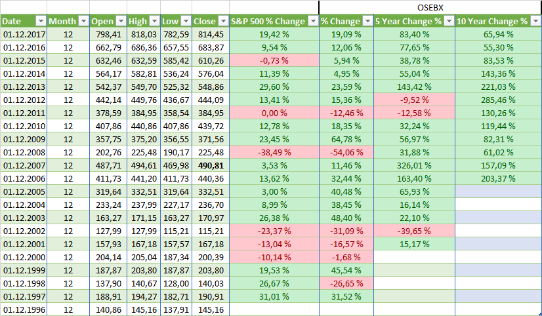Select the High value 205,04
The width and height of the screenshot is (542, 316).
pyautogui.click(x=144, y=258)
